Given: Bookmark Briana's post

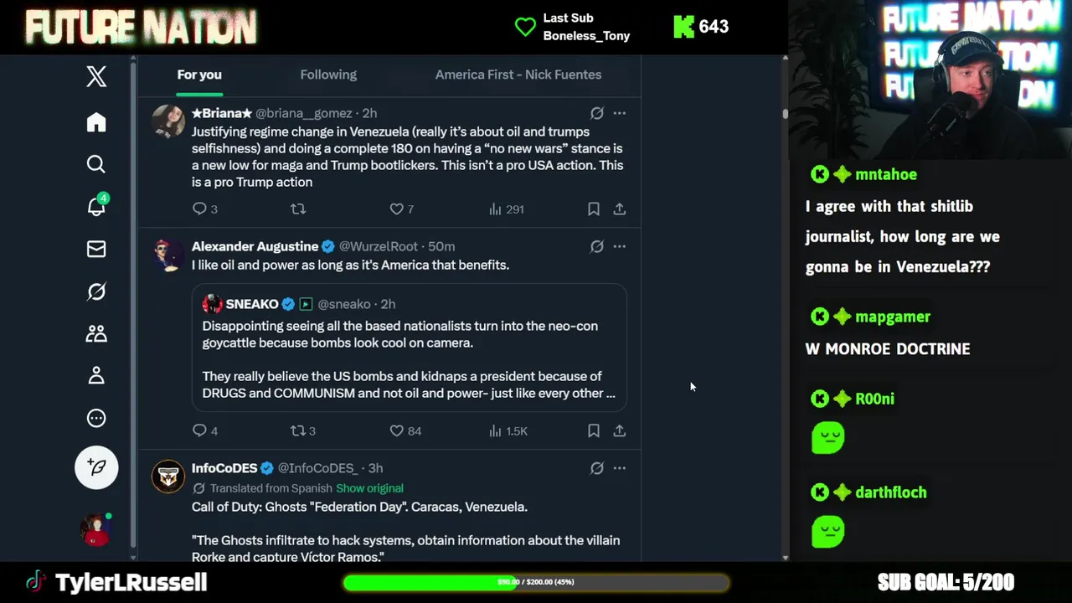Looking at the screenshot, I should (x=593, y=209).
